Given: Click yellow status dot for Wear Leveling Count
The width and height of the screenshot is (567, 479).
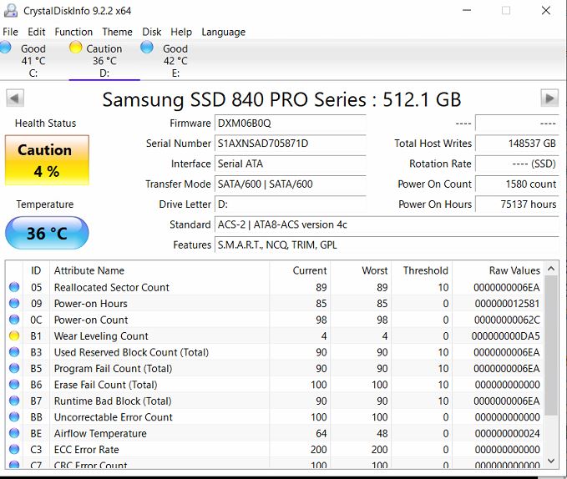Looking at the screenshot, I should [13, 336].
